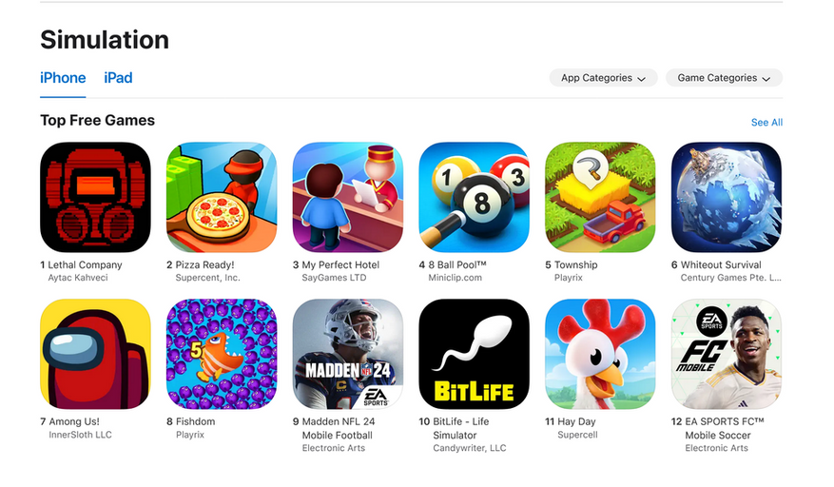Open the Township farm icon
This screenshot has width=834, height=487.
600,197
